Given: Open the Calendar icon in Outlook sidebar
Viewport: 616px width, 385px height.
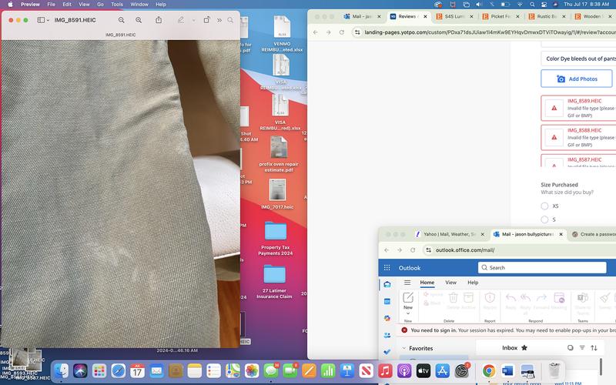Looking at the screenshot, I should [x=387, y=301].
